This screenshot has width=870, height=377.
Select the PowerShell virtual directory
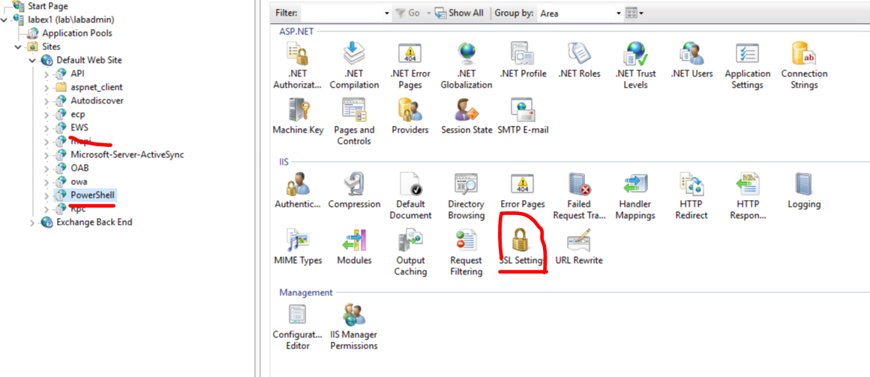(x=93, y=195)
